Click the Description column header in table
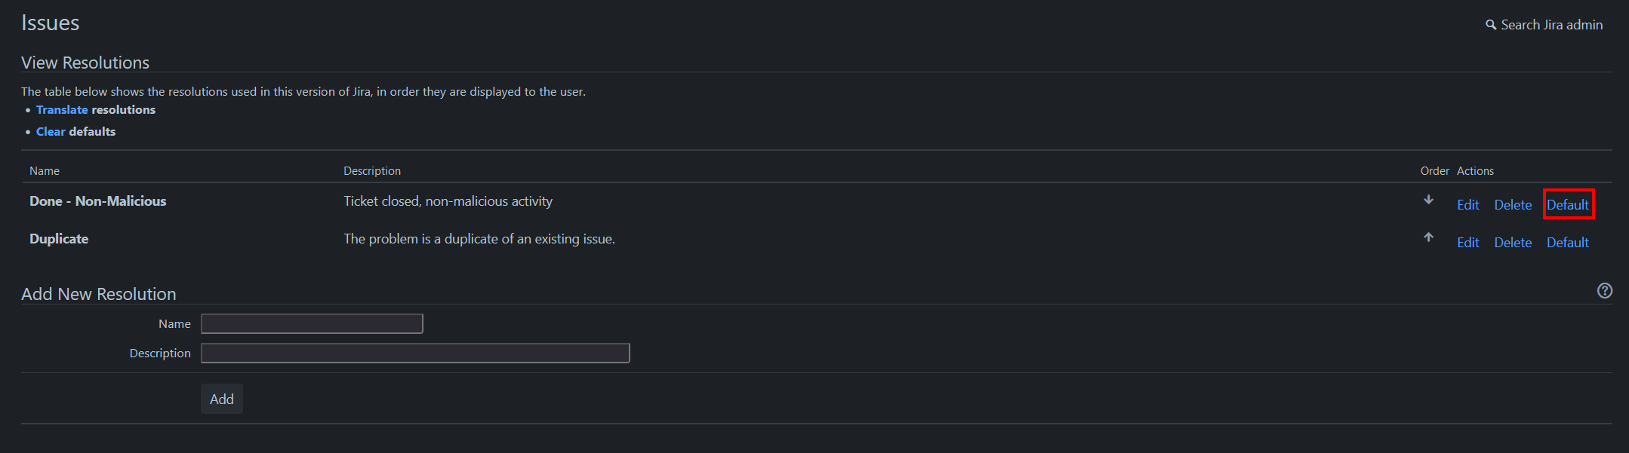The image size is (1629, 453). [372, 171]
